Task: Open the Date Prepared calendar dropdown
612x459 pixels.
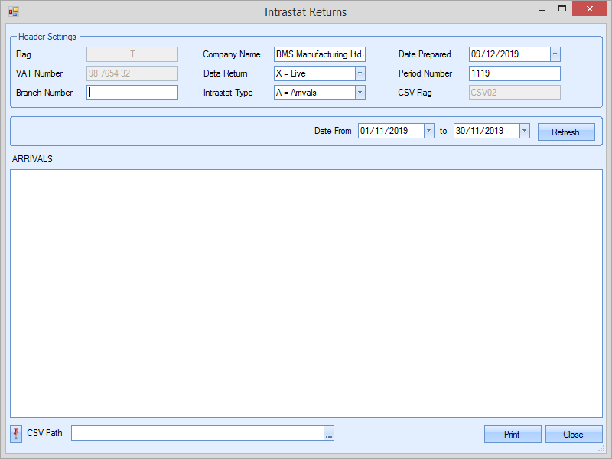Action: [555, 54]
